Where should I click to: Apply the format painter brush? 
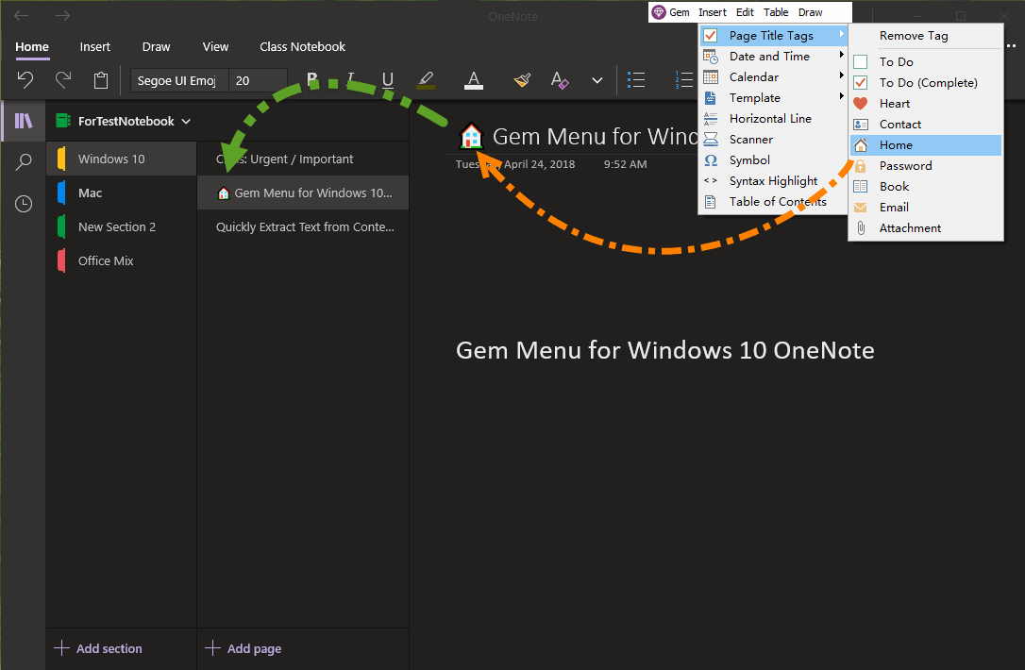coord(522,80)
